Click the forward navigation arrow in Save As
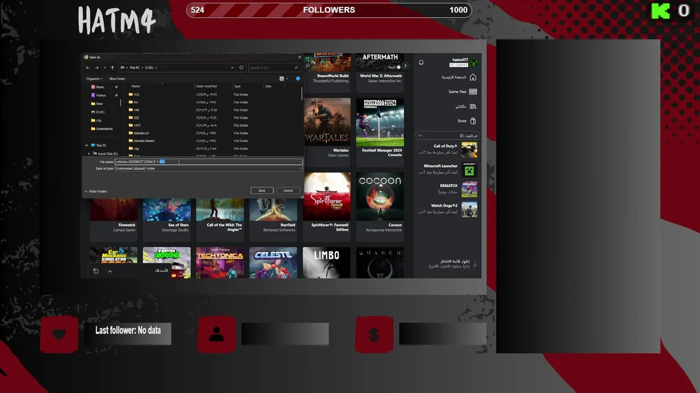700x393 pixels. (x=97, y=68)
